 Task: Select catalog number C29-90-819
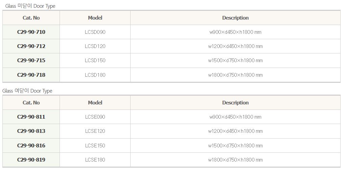(x=31, y=160)
